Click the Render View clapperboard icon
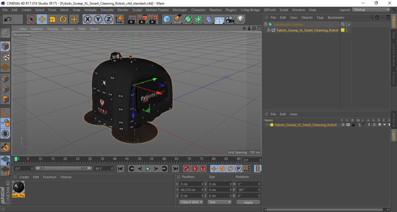 (x=133, y=20)
